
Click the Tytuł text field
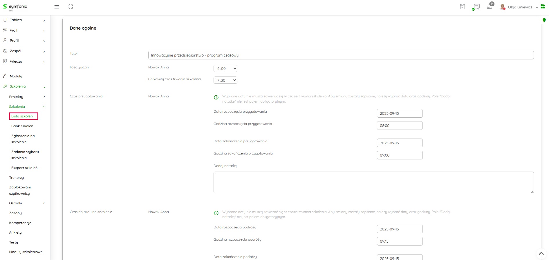[341, 55]
